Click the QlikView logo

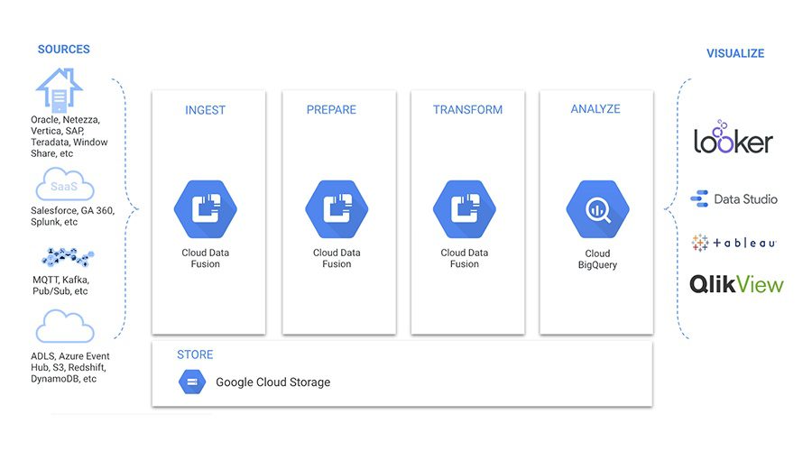pyautogui.click(x=736, y=284)
